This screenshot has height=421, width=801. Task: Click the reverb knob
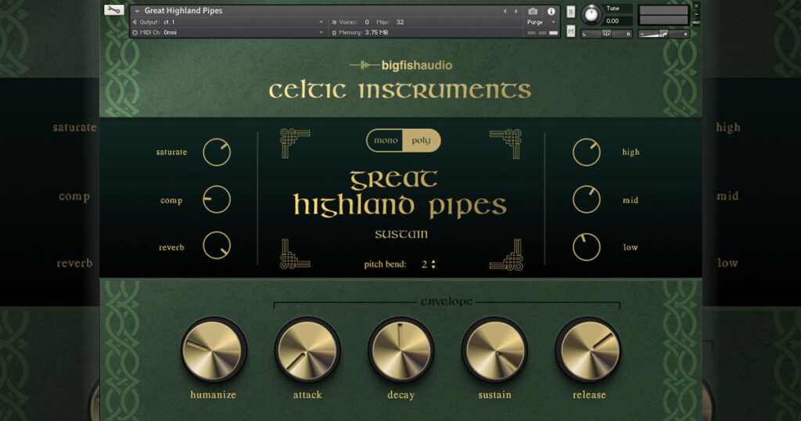point(217,245)
